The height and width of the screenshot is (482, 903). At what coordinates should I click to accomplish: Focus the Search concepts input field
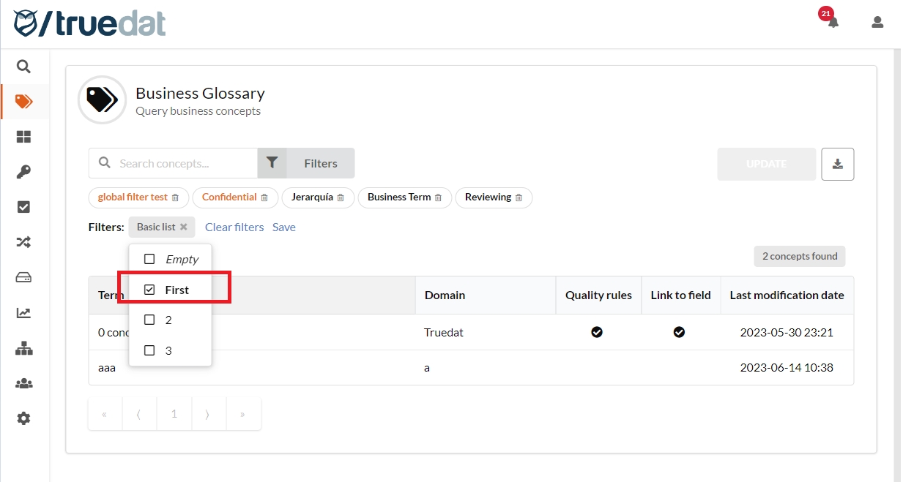183,163
